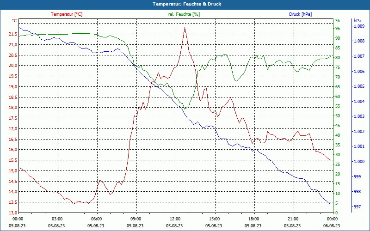Click the '°C' unit label on temperature axis
370x231 pixels.
pyautogui.click(x=15, y=21)
